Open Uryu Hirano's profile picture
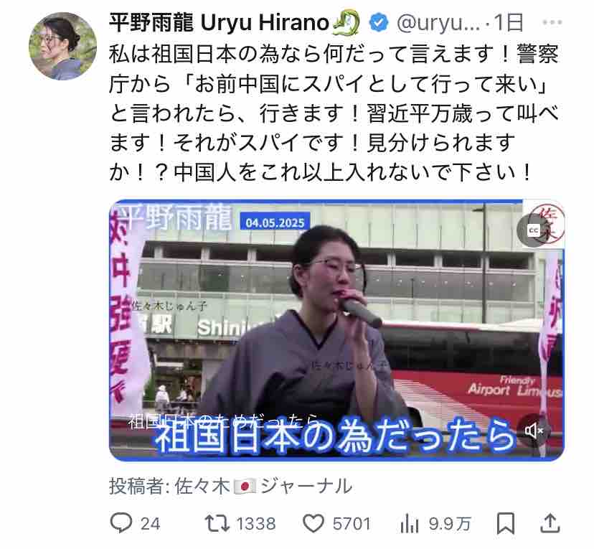The width and height of the screenshot is (594, 549). 63,46
